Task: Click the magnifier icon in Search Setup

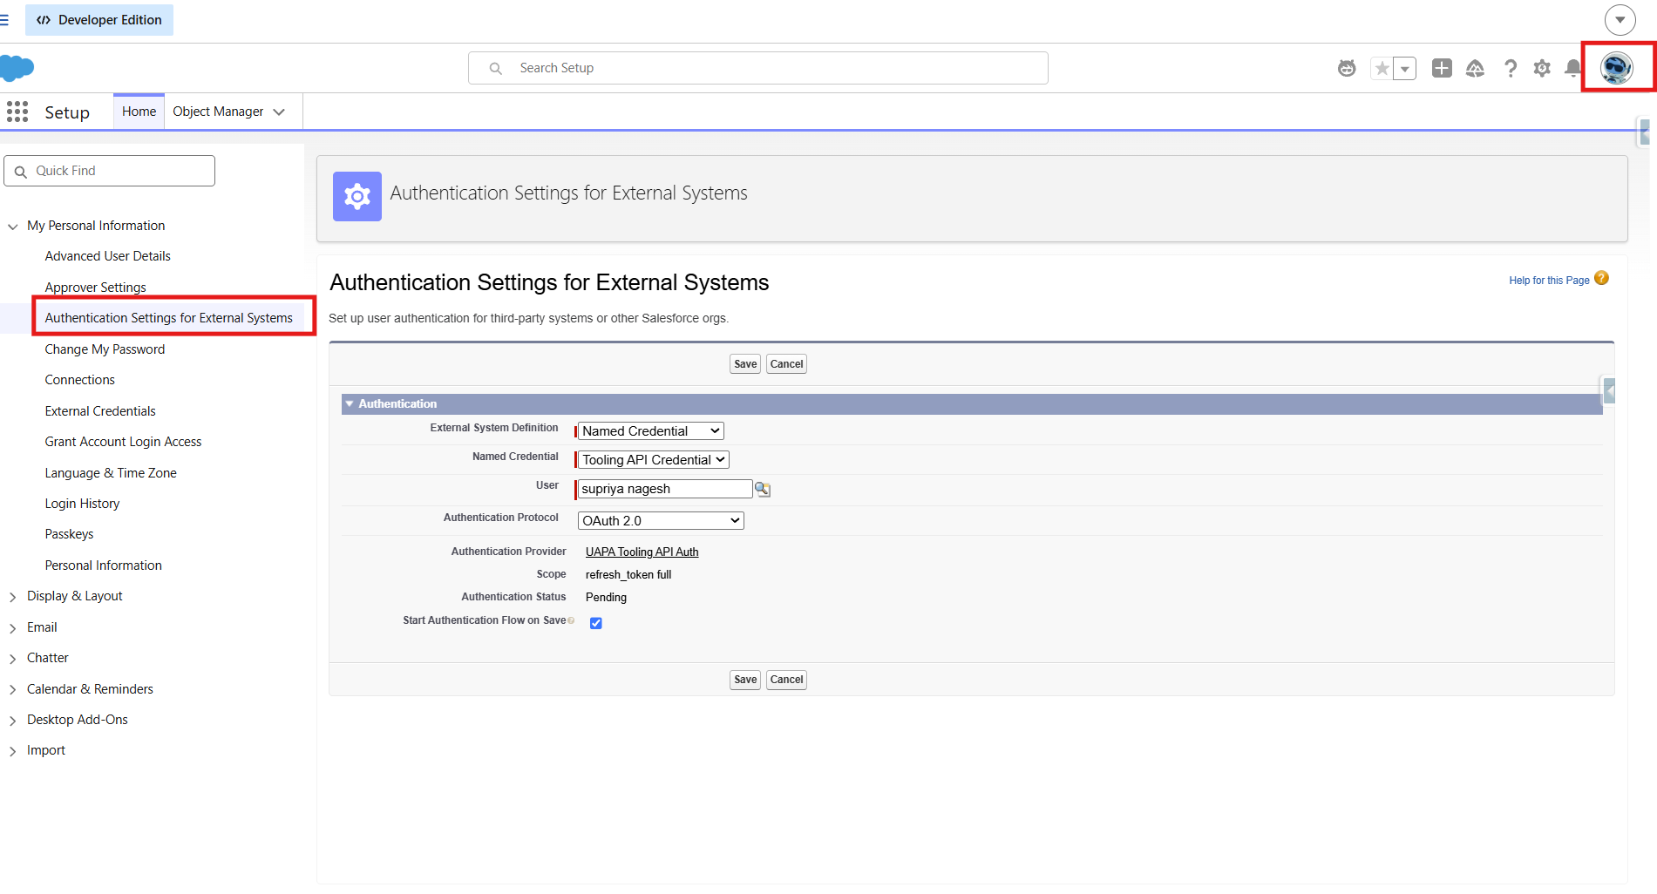Action: coord(495,68)
